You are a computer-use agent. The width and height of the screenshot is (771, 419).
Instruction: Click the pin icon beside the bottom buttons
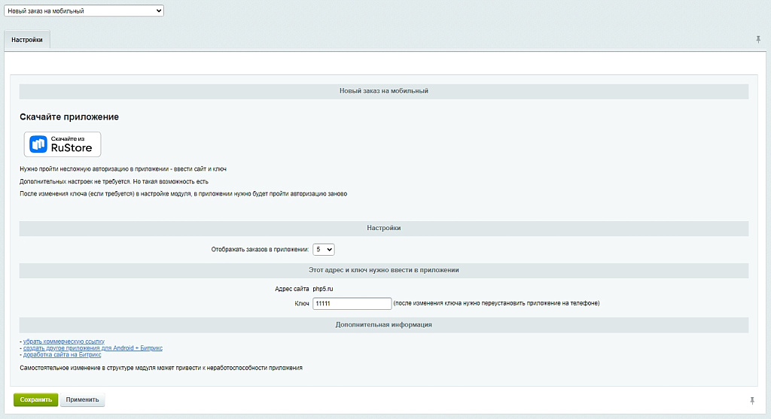752,399
